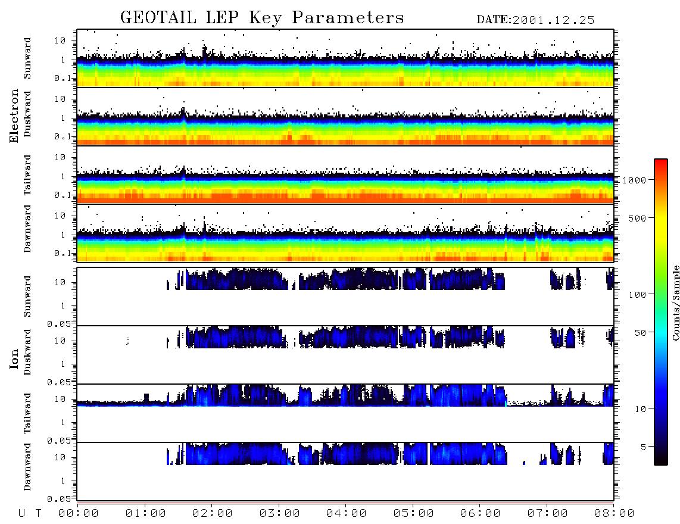This screenshot has width=680, height=524.
Task: Click the Electron Sunward panel label
Action: (x=27, y=58)
